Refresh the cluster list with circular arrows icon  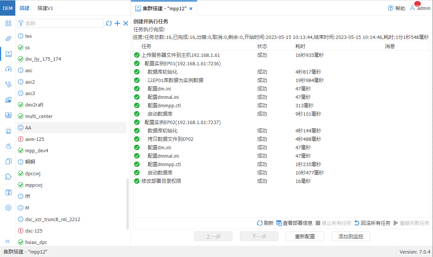tap(109, 23)
